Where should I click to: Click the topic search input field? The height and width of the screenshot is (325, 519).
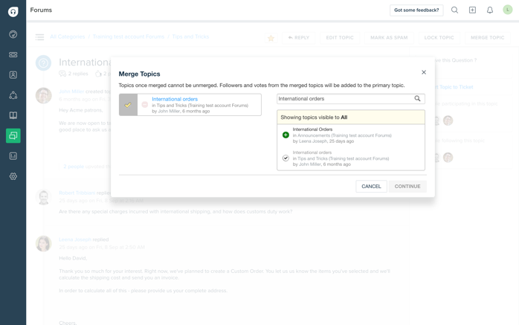(x=344, y=99)
